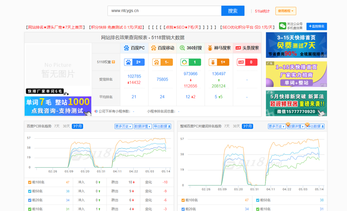Switch left chart to 7天 range

click(57, 127)
